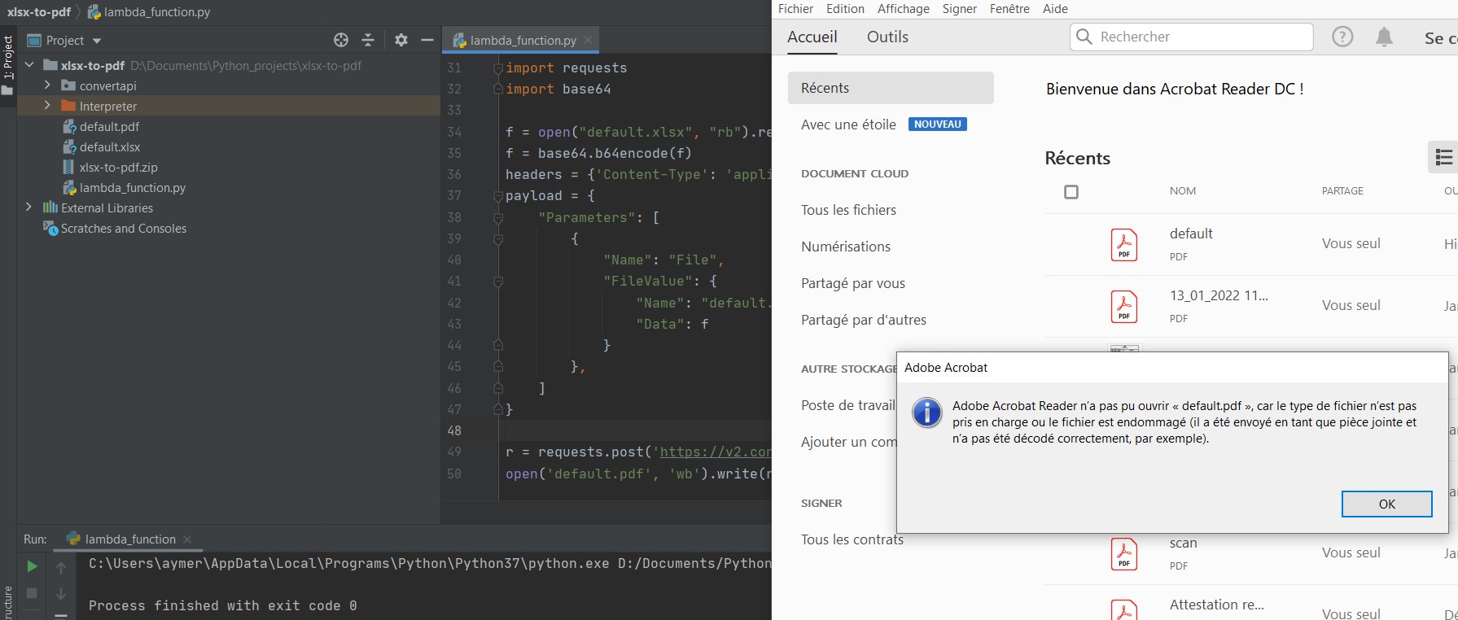
Task: Click the Rechercher search field
Action: point(1192,37)
